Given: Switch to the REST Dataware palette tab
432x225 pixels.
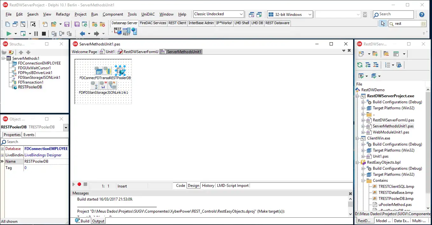Looking at the screenshot, I should click(x=278, y=23).
